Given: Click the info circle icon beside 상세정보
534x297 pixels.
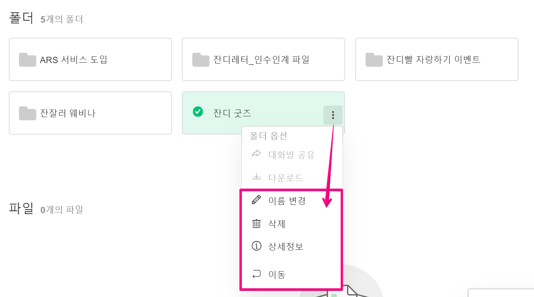Looking at the screenshot, I should [256, 247].
